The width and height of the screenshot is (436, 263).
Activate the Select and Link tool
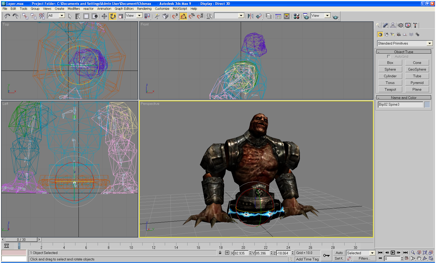(x=25, y=16)
